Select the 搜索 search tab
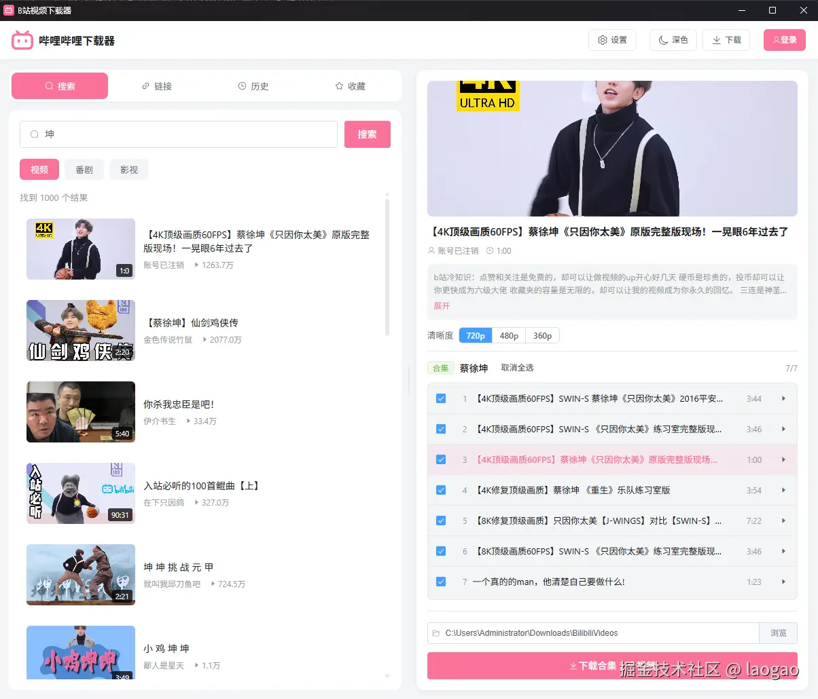The image size is (818, 699). click(x=60, y=86)
